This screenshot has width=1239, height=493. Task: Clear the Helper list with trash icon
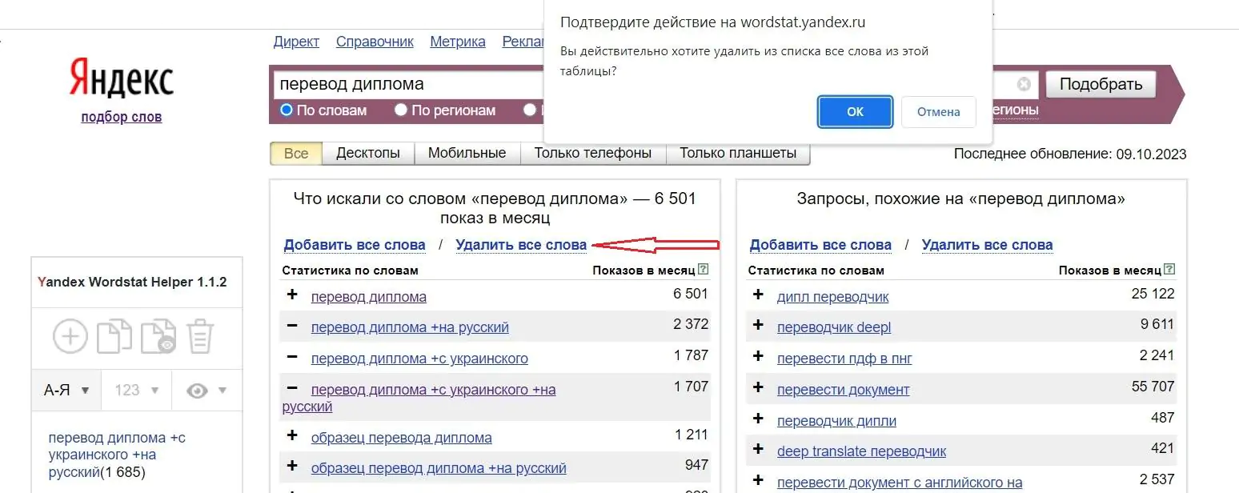click(200, 336)
